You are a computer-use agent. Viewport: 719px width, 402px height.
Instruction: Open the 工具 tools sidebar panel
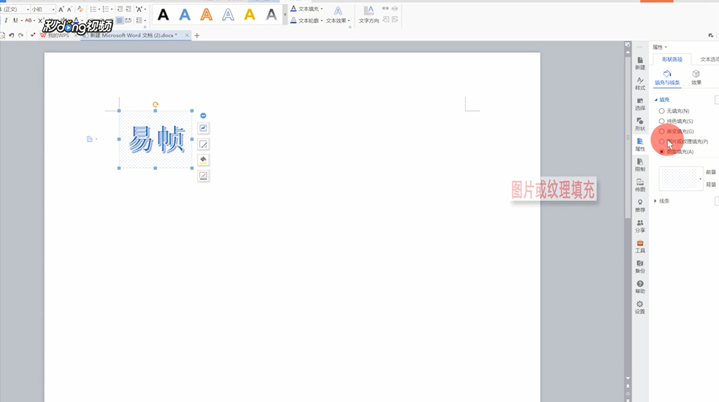coord(640,247)
